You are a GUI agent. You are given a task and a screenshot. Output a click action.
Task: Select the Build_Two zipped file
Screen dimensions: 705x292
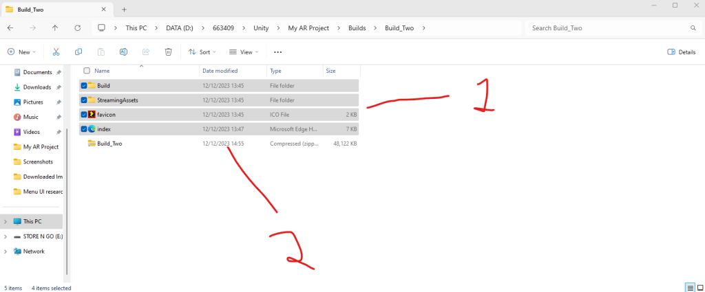pyautogui.click(x=111, y=143)
